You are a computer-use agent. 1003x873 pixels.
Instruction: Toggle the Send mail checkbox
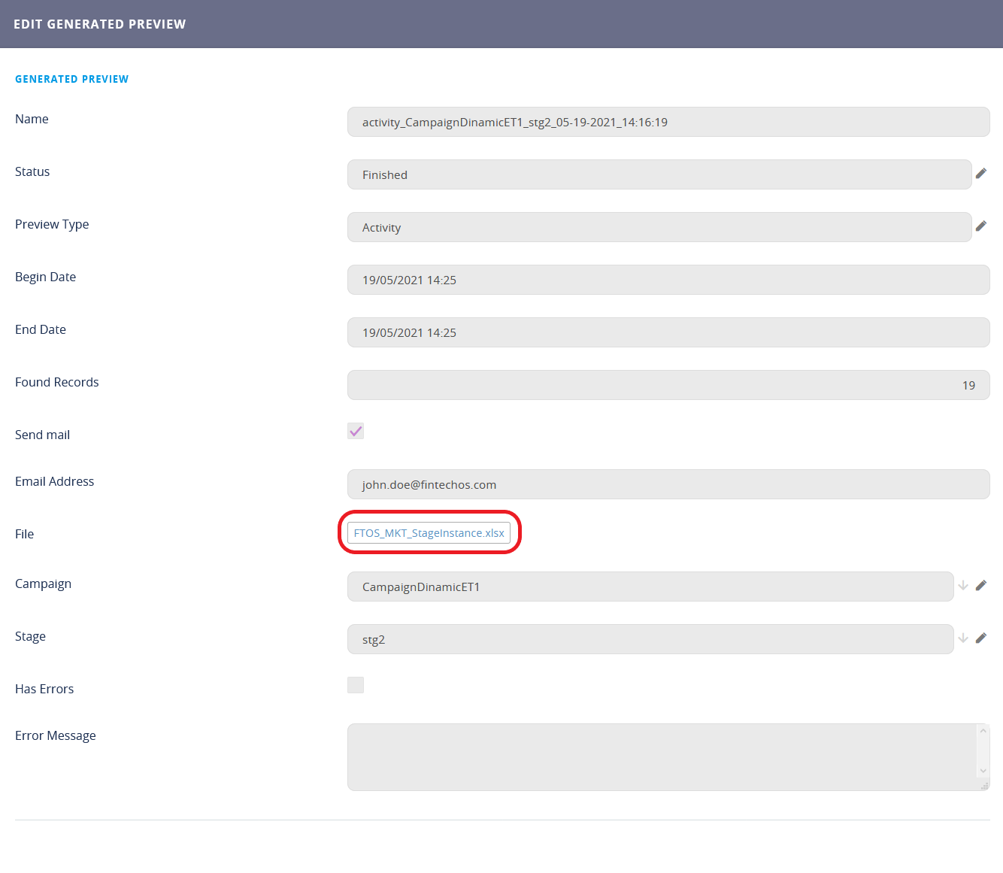pos(356,431)
